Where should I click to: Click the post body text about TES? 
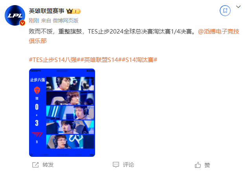[x=112, y=32]
